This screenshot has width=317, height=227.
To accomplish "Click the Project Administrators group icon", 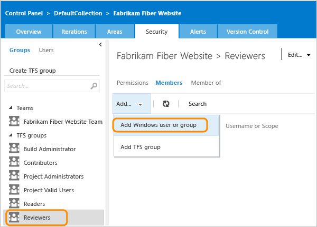I will (x=14, y=176).
